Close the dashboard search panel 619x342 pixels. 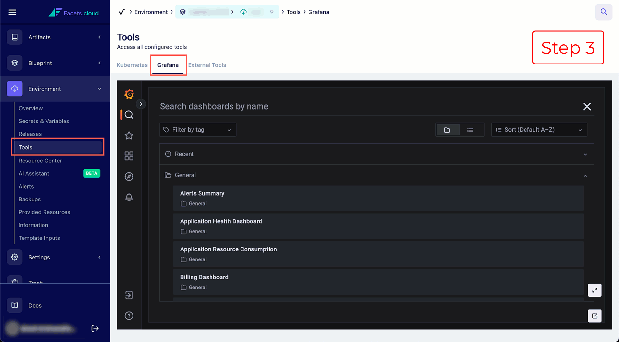point(587,106)
